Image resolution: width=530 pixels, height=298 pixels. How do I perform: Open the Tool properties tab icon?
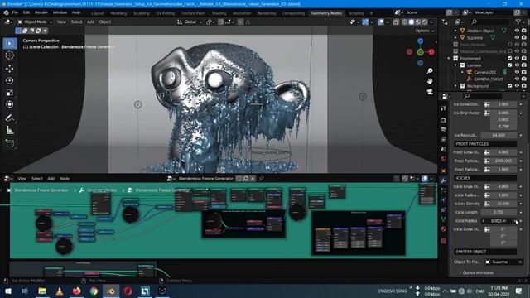[x=444, y=108]
